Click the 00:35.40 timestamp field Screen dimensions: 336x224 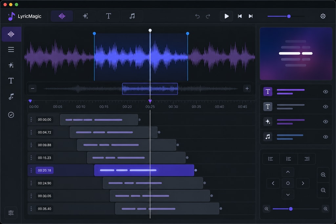tap(45, 209)
